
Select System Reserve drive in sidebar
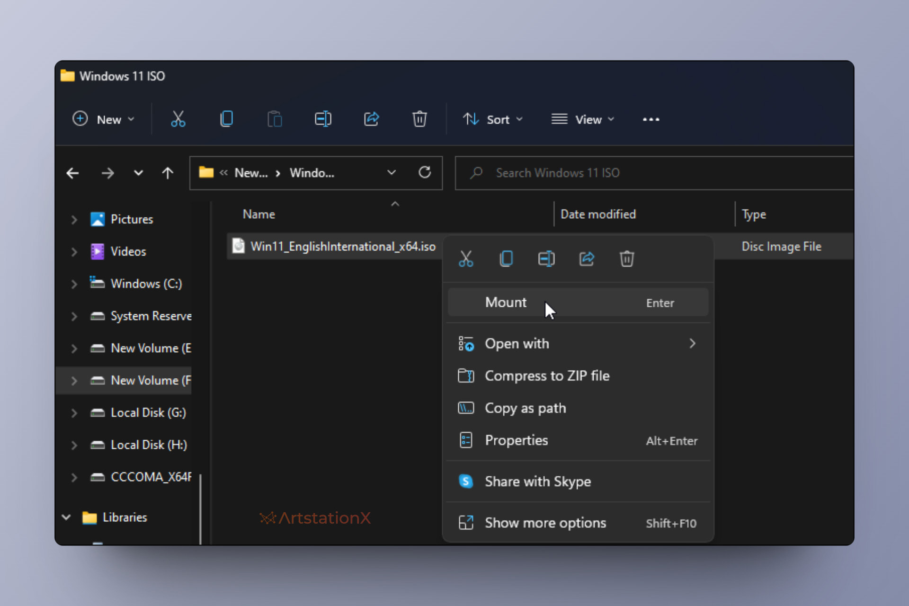(x=124, y=316)
